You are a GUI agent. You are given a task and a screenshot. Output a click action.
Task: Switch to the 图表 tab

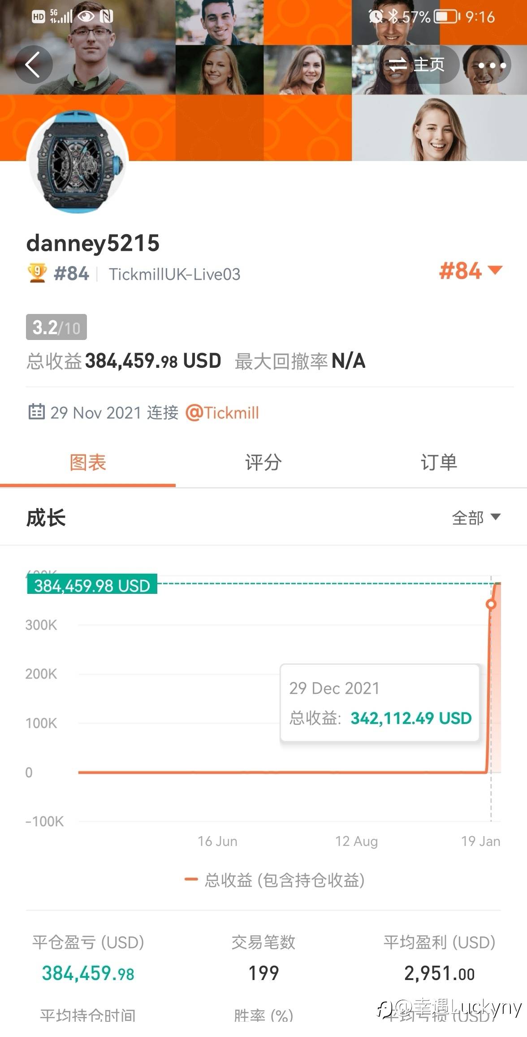88,462
